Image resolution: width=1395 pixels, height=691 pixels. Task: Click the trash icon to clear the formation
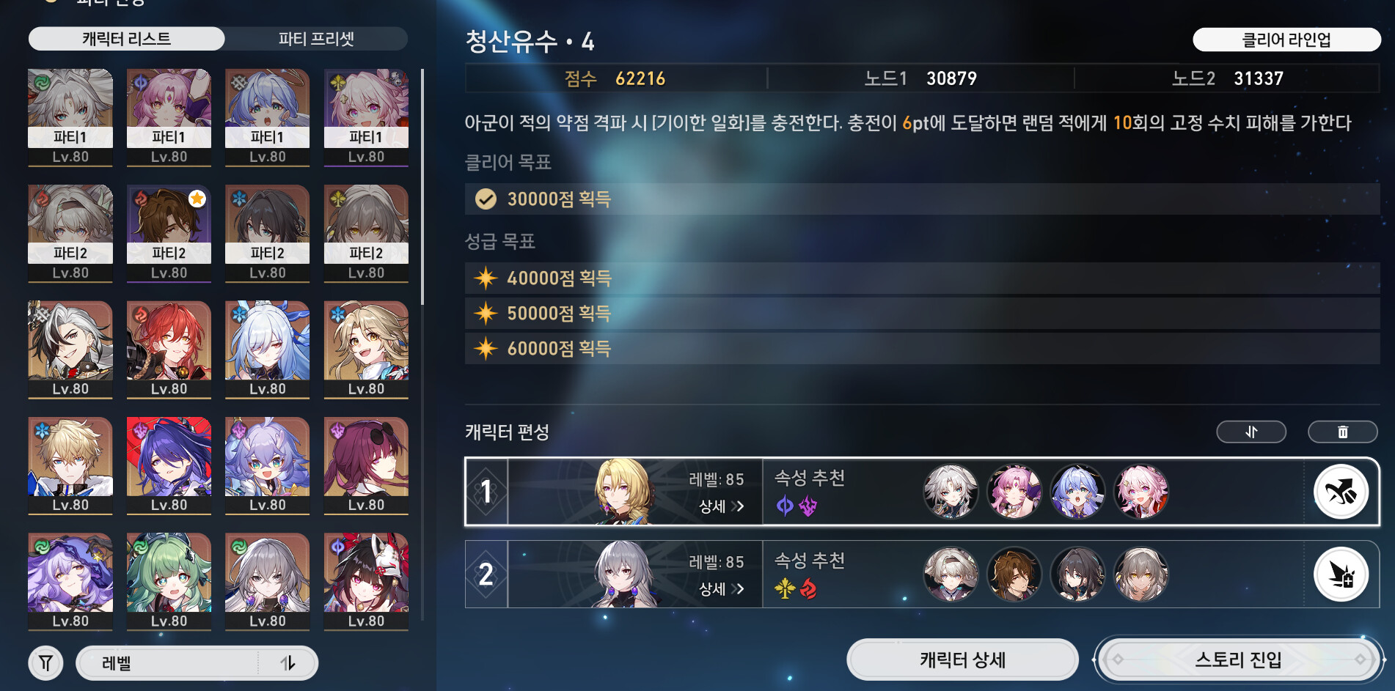(1342, 432)
